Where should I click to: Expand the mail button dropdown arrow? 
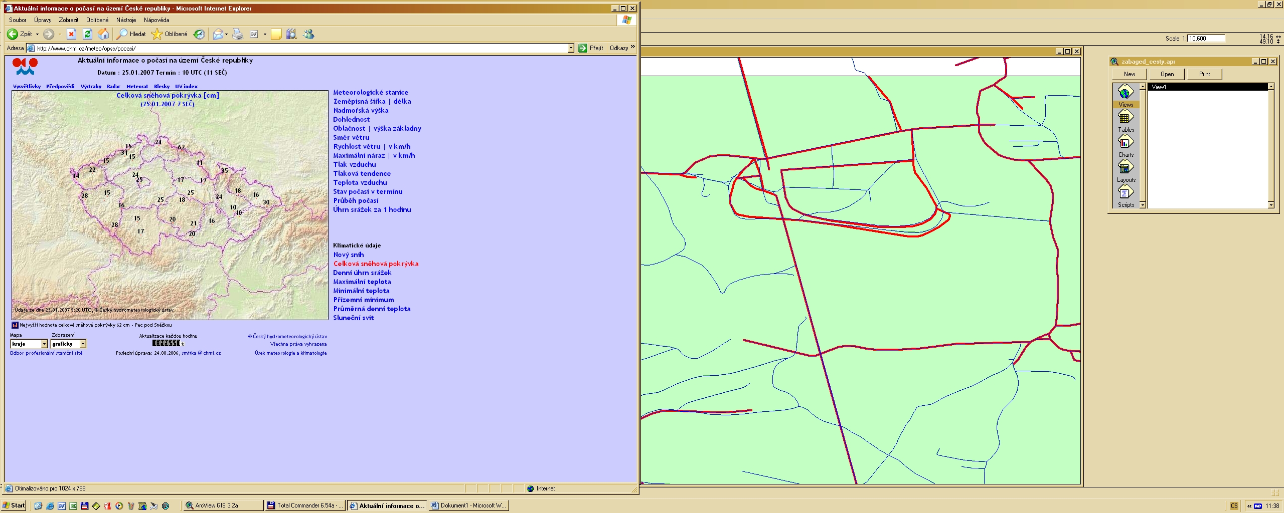226,34
